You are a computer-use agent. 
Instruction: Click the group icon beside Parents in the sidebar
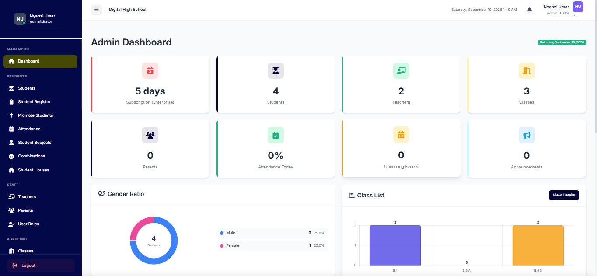click(x=11, y=210)
